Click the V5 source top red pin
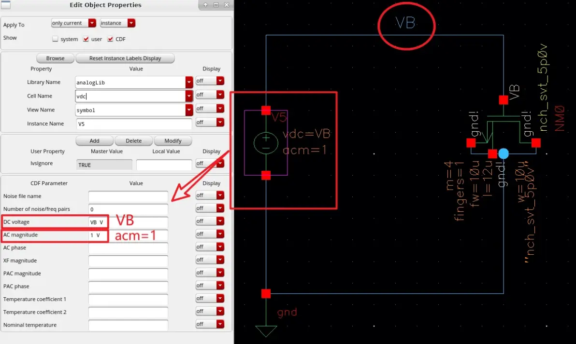Image resolution: width=576 pixels, height=344 pixels. (x=266, y=110)
